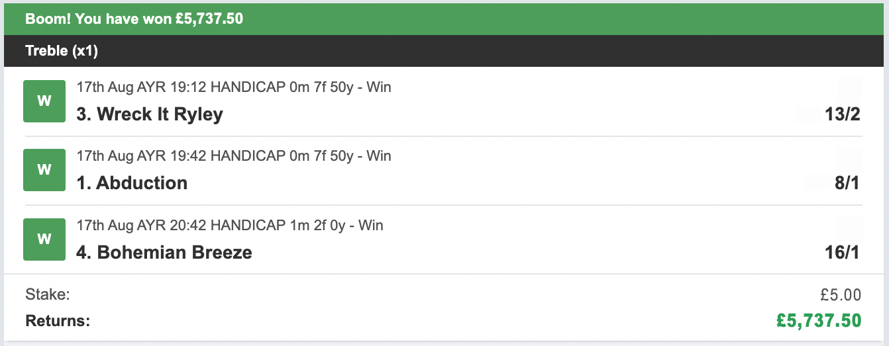This screenshot has height=346, width=889.
Task: Select the Wreck It Ryley selection name
Action: tap(150, 114)
